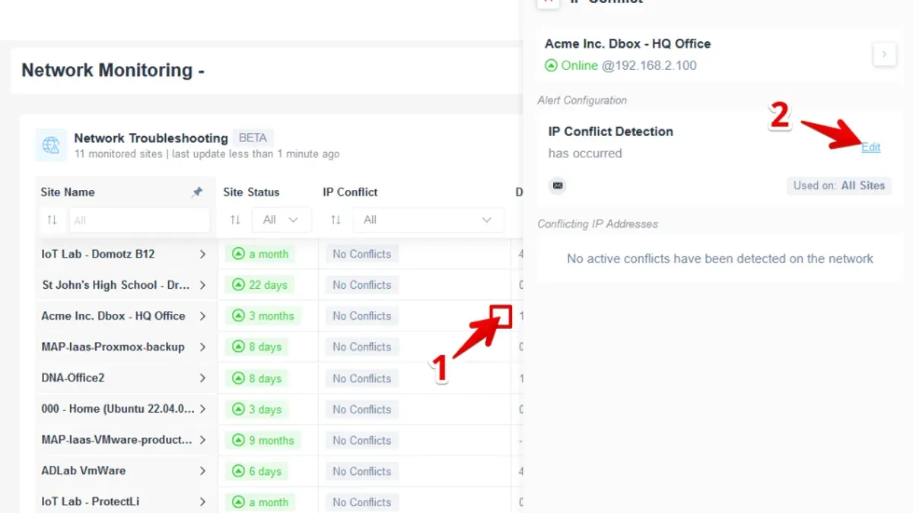Click the uptime icon for 22 days status

238,285
